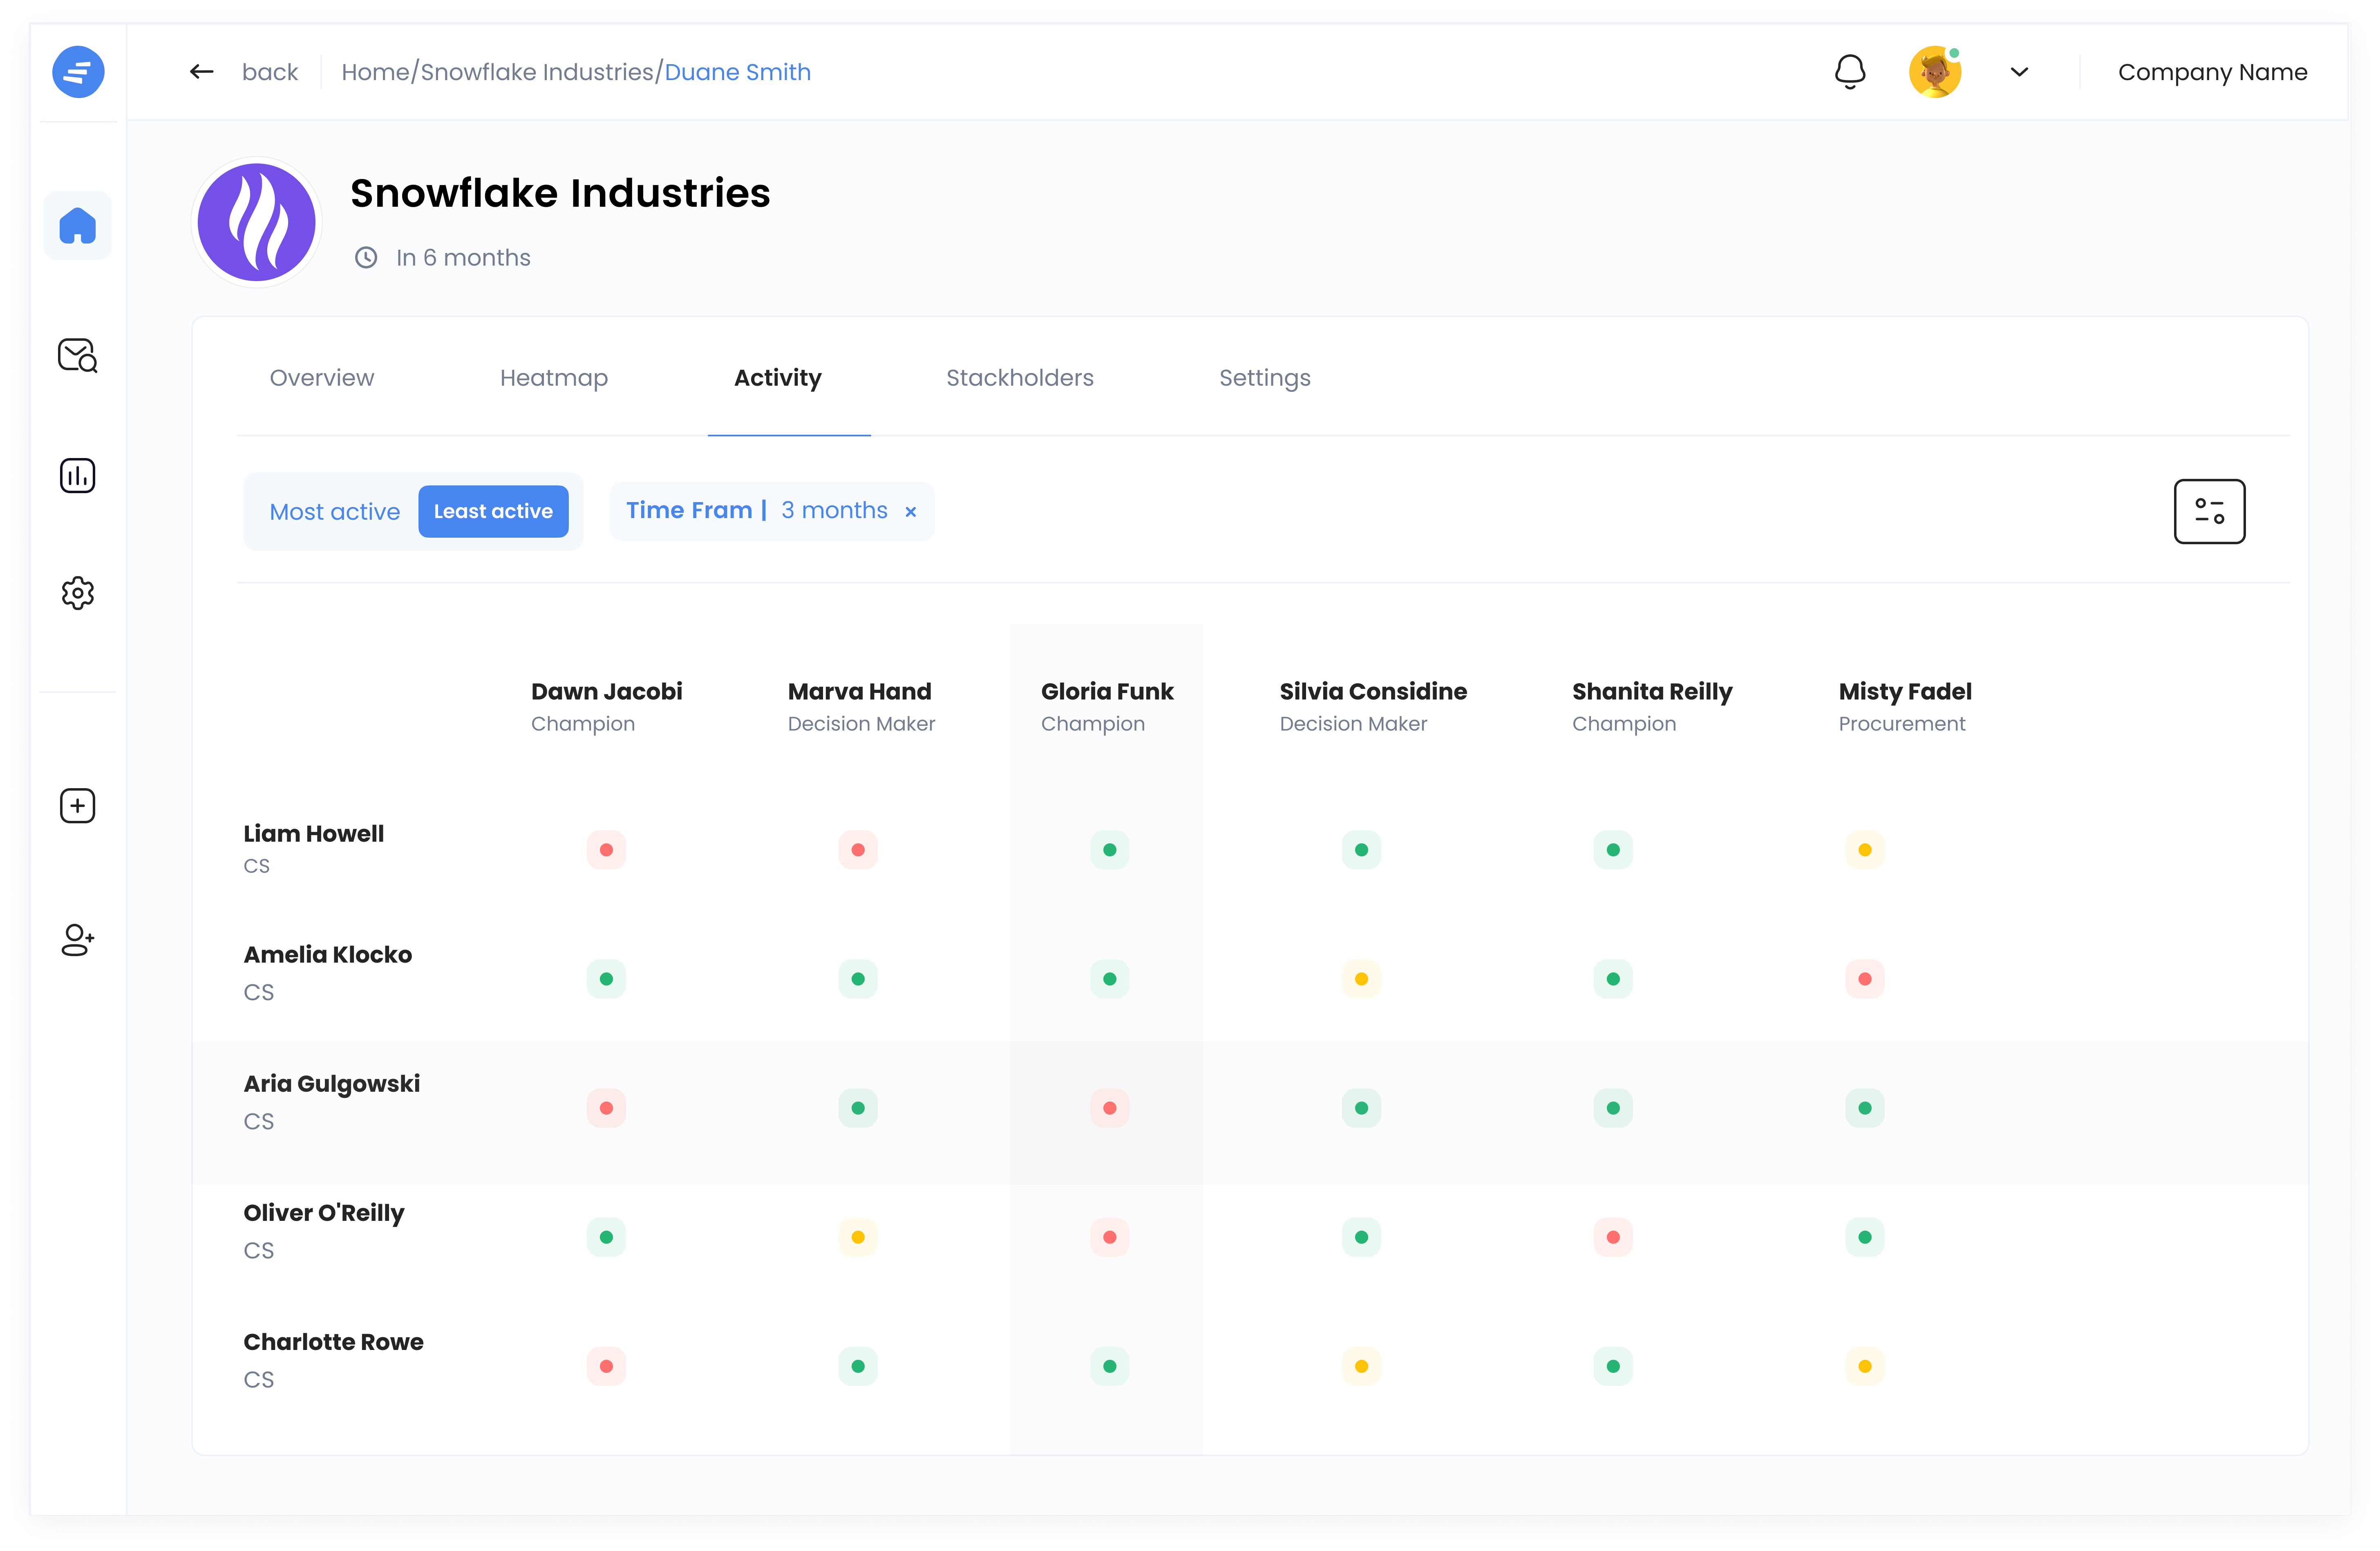This screenshot has height=1551, width=2380.
Task: Click Oliver O'Reilly's green dot under Dawn Jacobi
Action: (x=606, y=1237)
